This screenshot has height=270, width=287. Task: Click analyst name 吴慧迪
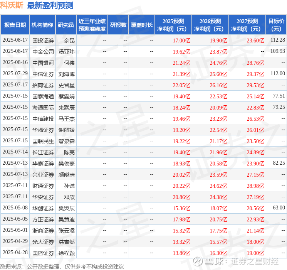(66, 219)
